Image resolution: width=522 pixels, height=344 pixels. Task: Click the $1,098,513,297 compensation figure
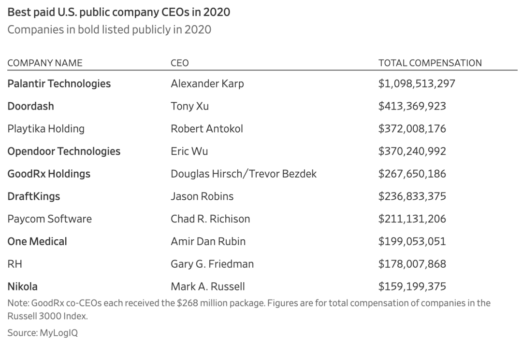pyautogui.click(x=417, y=83)
